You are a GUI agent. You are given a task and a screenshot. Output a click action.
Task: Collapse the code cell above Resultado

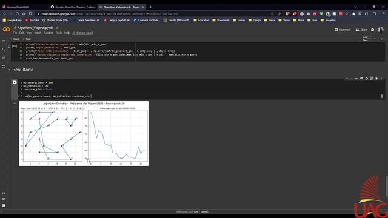click(9, 47)
